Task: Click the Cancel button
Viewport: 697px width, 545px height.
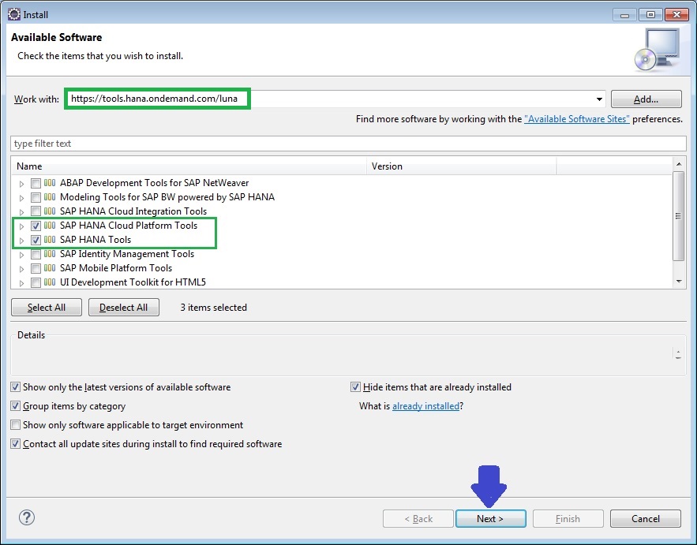Action: coord(646,519)
